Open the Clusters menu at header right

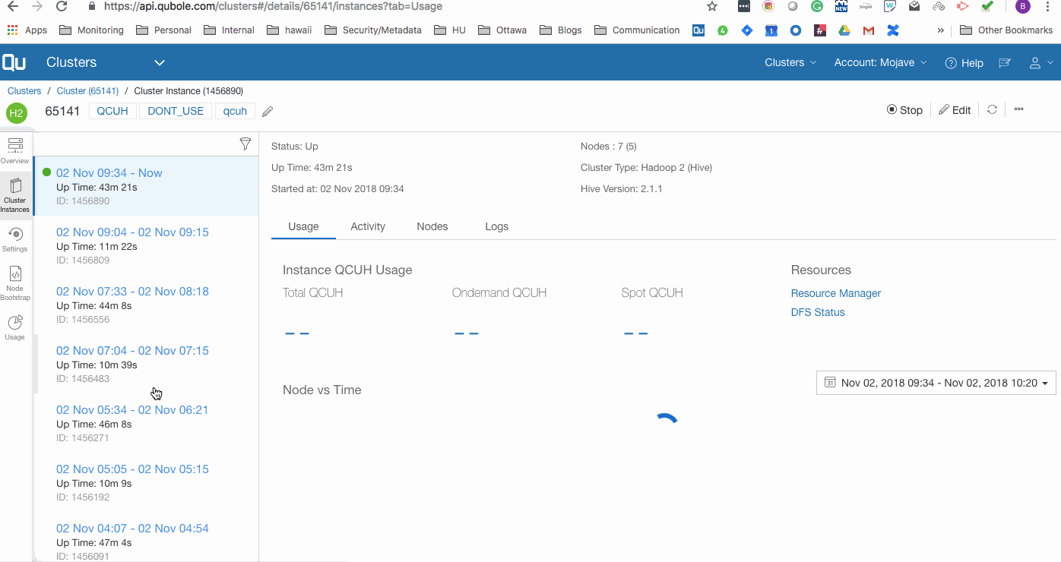pos(790,63)
